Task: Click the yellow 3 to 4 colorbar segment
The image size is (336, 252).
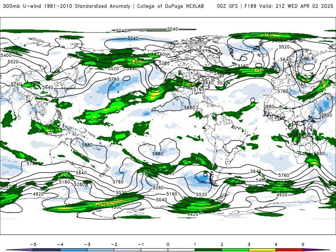Action: coord(262,250)
